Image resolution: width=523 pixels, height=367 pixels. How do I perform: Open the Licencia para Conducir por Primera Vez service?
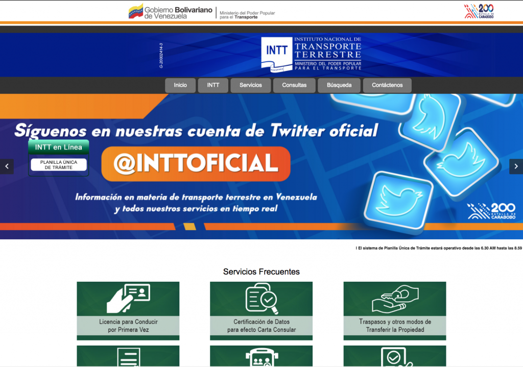(128, 309)
